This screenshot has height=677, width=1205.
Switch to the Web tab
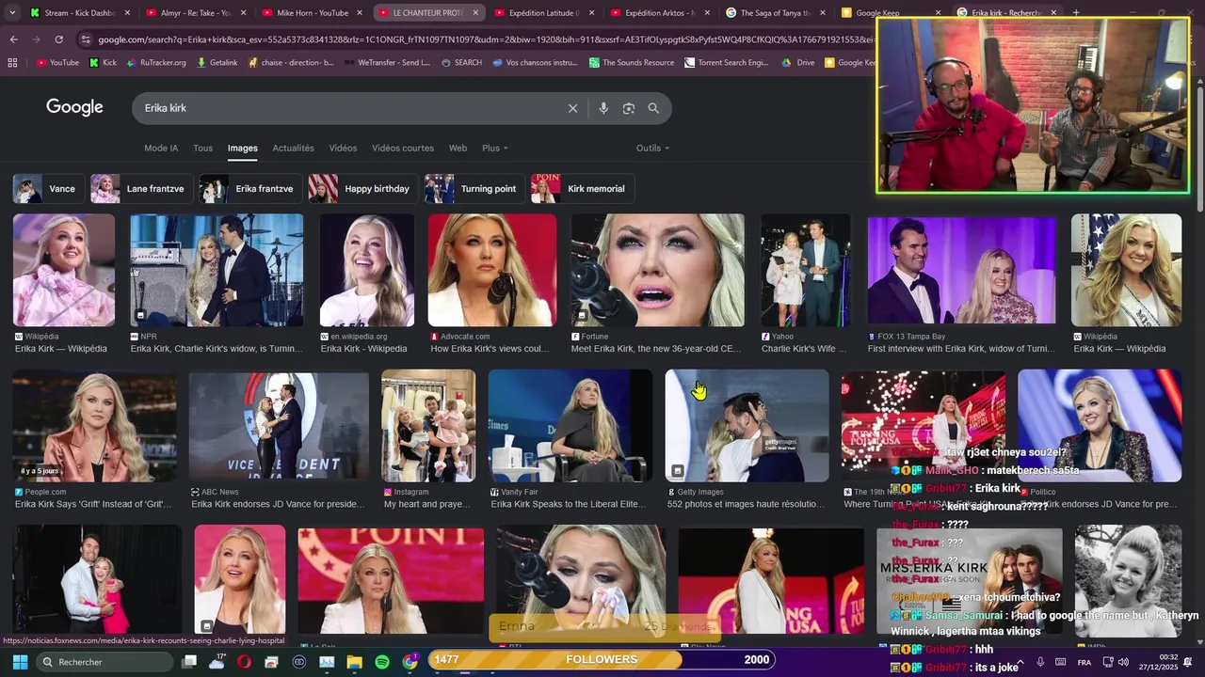coord(458,148)
